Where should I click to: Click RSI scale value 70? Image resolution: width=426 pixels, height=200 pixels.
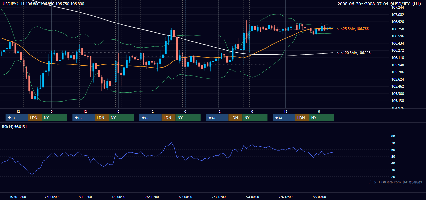(x=393, y=143)
